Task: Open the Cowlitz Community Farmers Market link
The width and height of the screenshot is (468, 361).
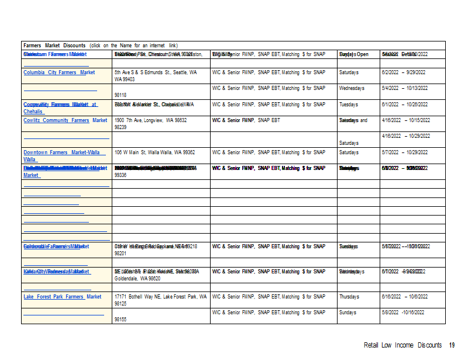Action: pyautogui.click(x=65, y=120)
